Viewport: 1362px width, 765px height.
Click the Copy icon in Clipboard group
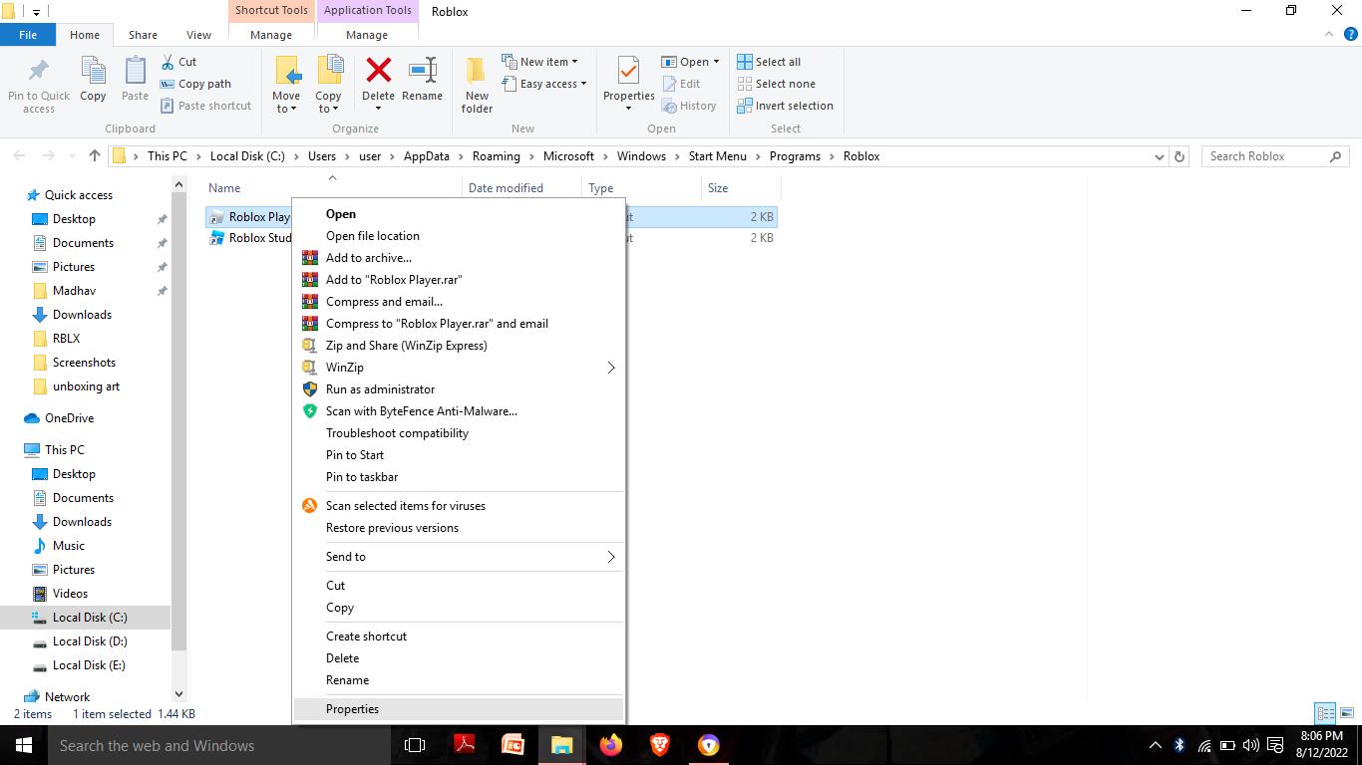pyautogui.click(x=93, y=72)
